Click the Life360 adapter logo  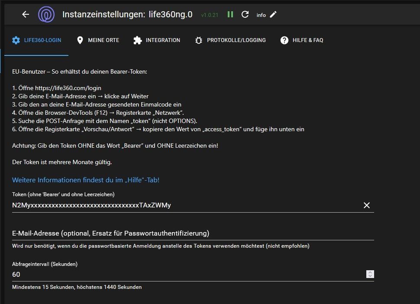tap(46, 14)
